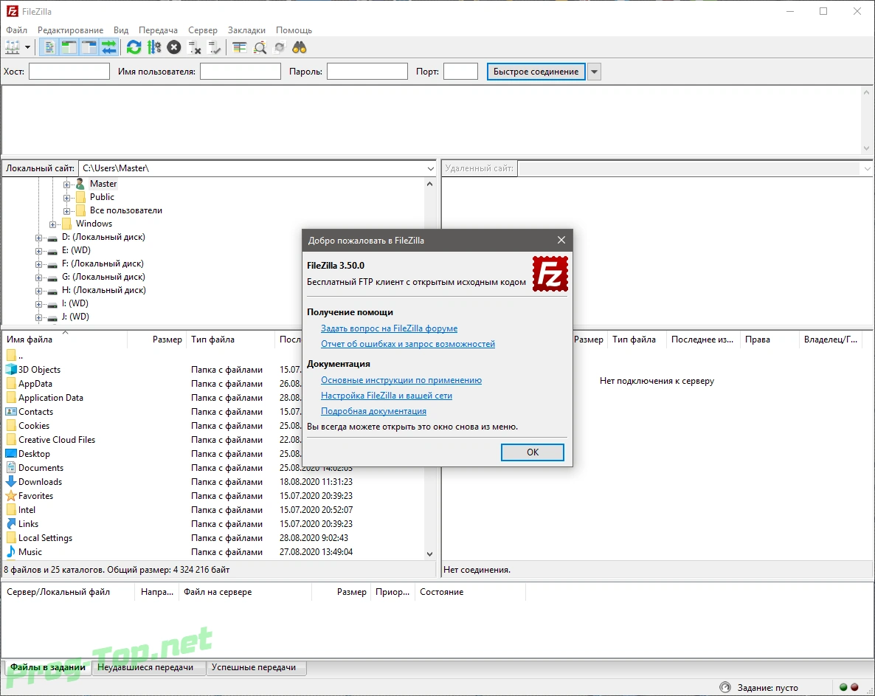Screen dimensions: 875x696
Task: Open directory listing filters icon
Action: tap(239, 47)
